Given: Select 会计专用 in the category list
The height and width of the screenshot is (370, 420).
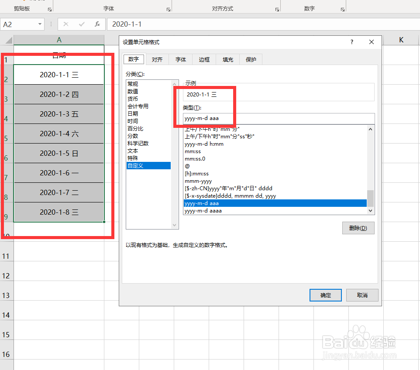Looking at the screenshot, I should (x=149, y=106).
